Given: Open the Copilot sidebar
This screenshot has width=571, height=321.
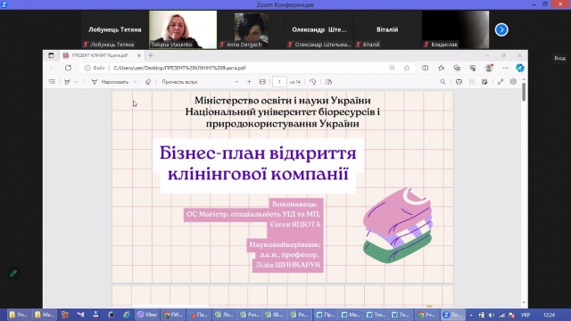Looking at the screenshot, I should [x=519, y=68].
